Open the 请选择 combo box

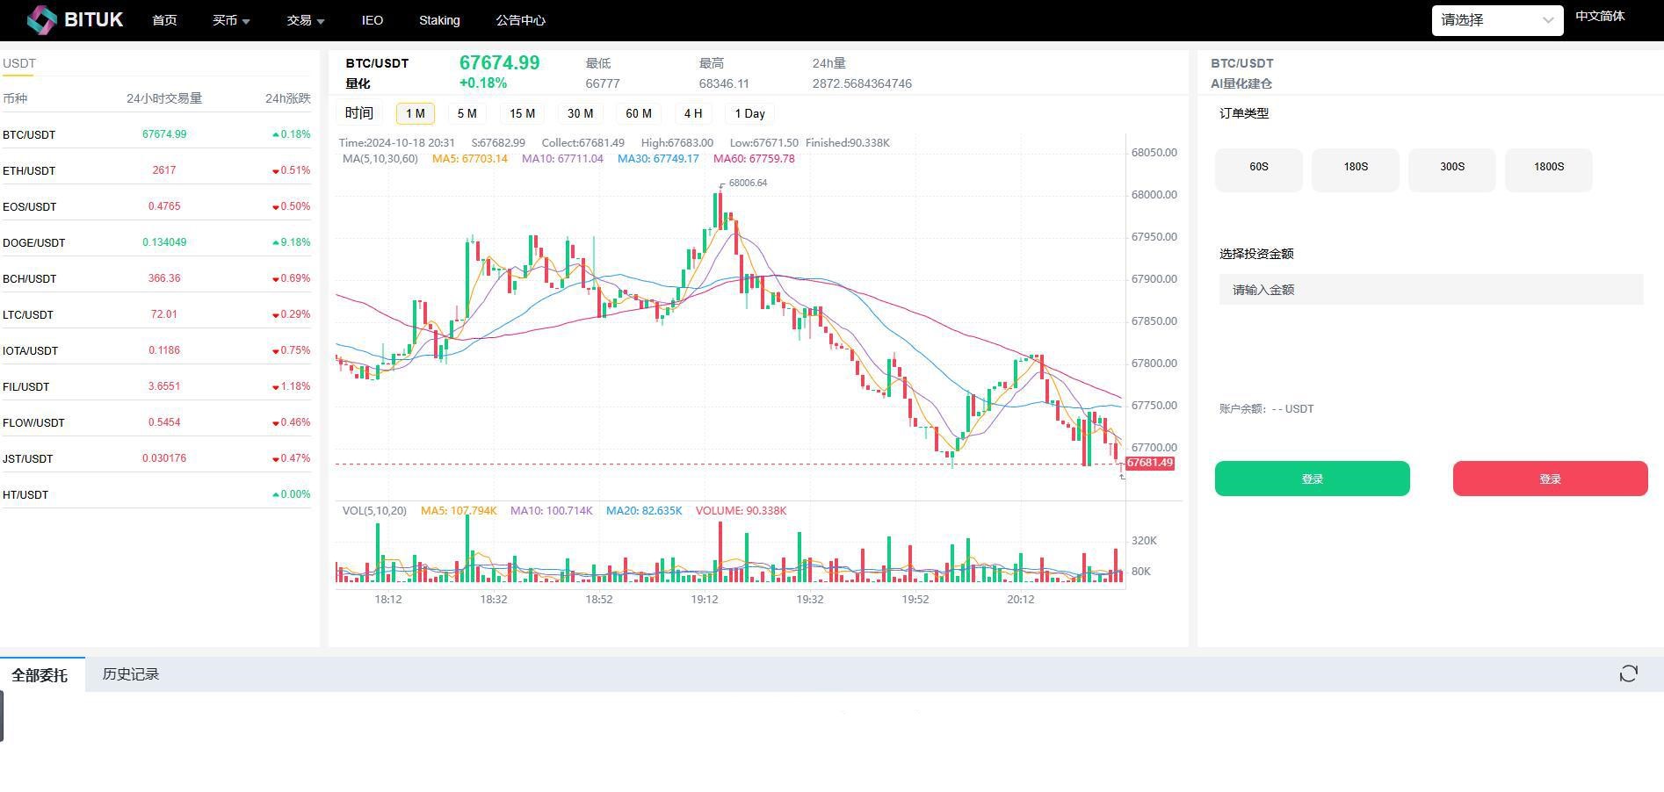1496,20
